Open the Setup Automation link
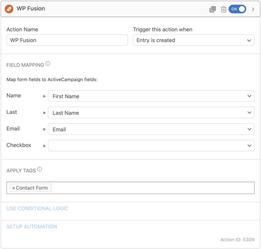The image size is (261, 249). 32,227
